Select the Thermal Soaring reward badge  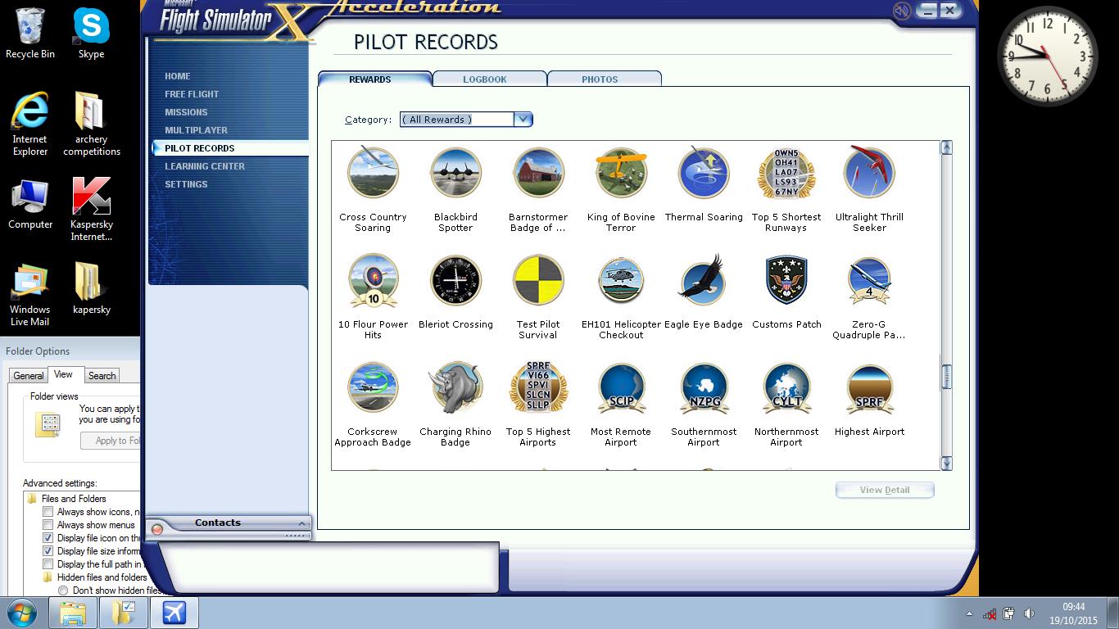(704, 173)
